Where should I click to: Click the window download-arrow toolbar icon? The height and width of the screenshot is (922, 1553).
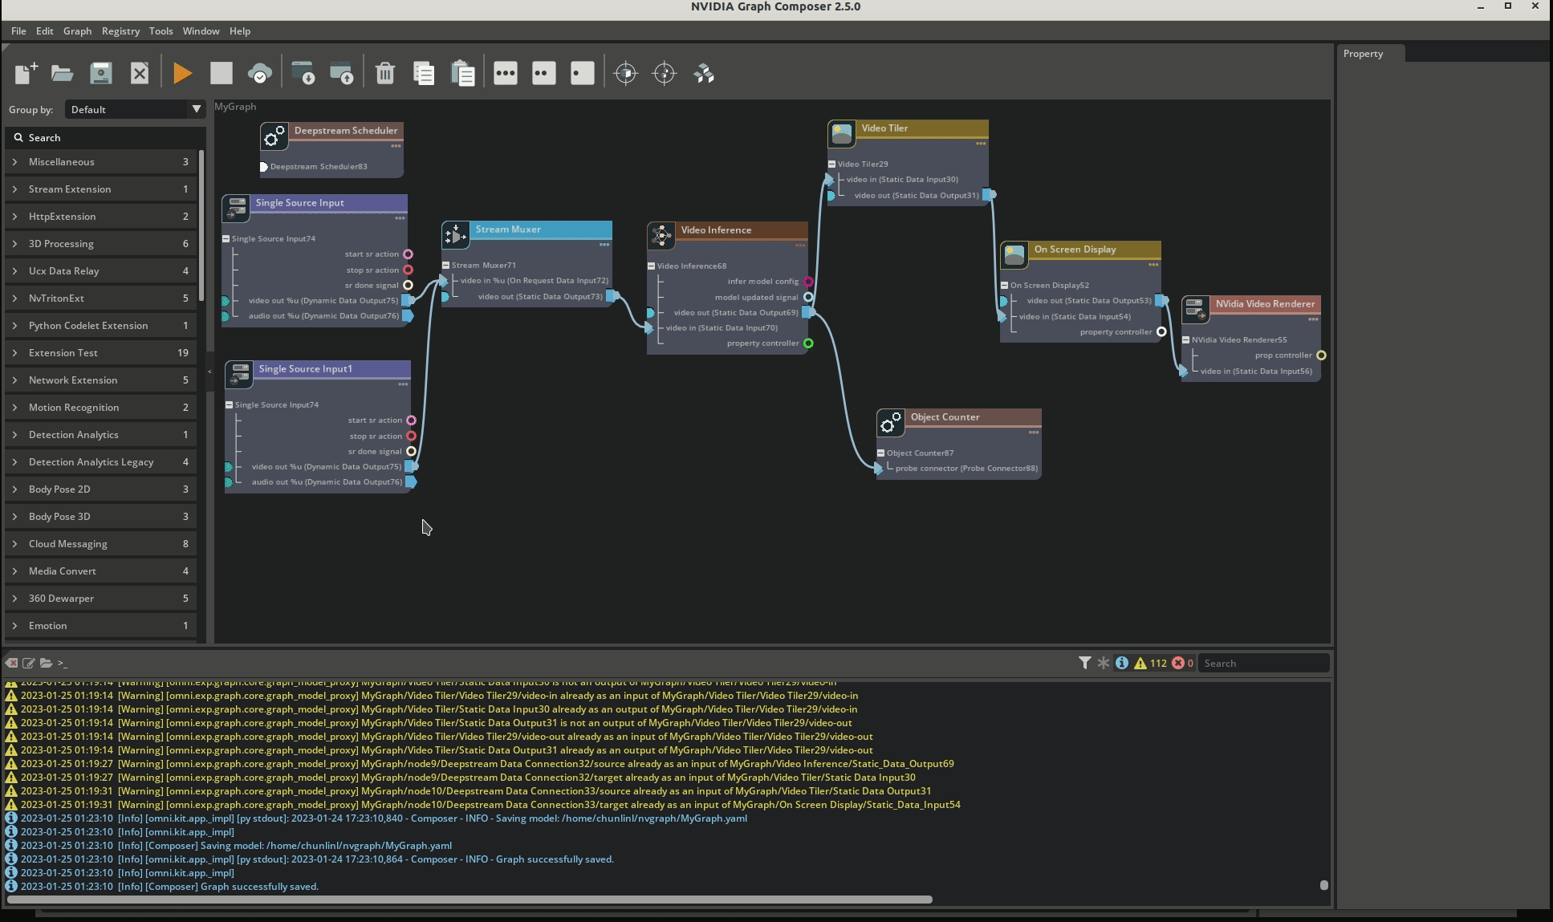tap(303, 73)
